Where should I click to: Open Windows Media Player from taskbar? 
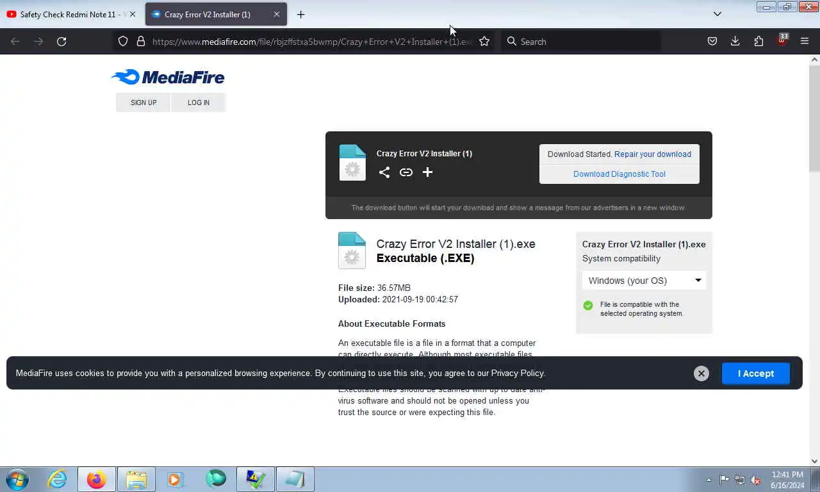(x=176, y=480)
